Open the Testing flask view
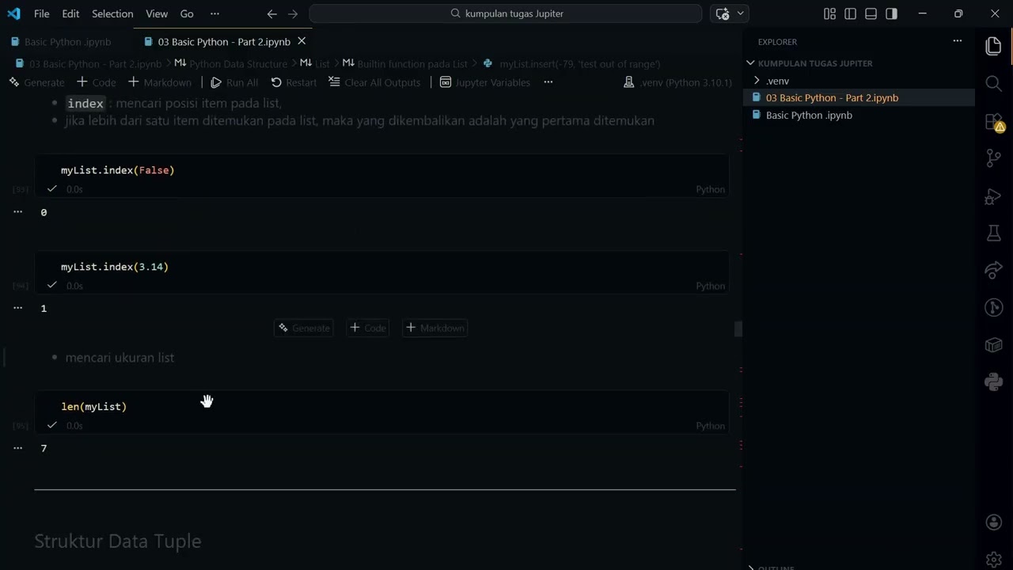This screenshot has height=570, width=1013. pyautogui.click(x=994, y=233)
